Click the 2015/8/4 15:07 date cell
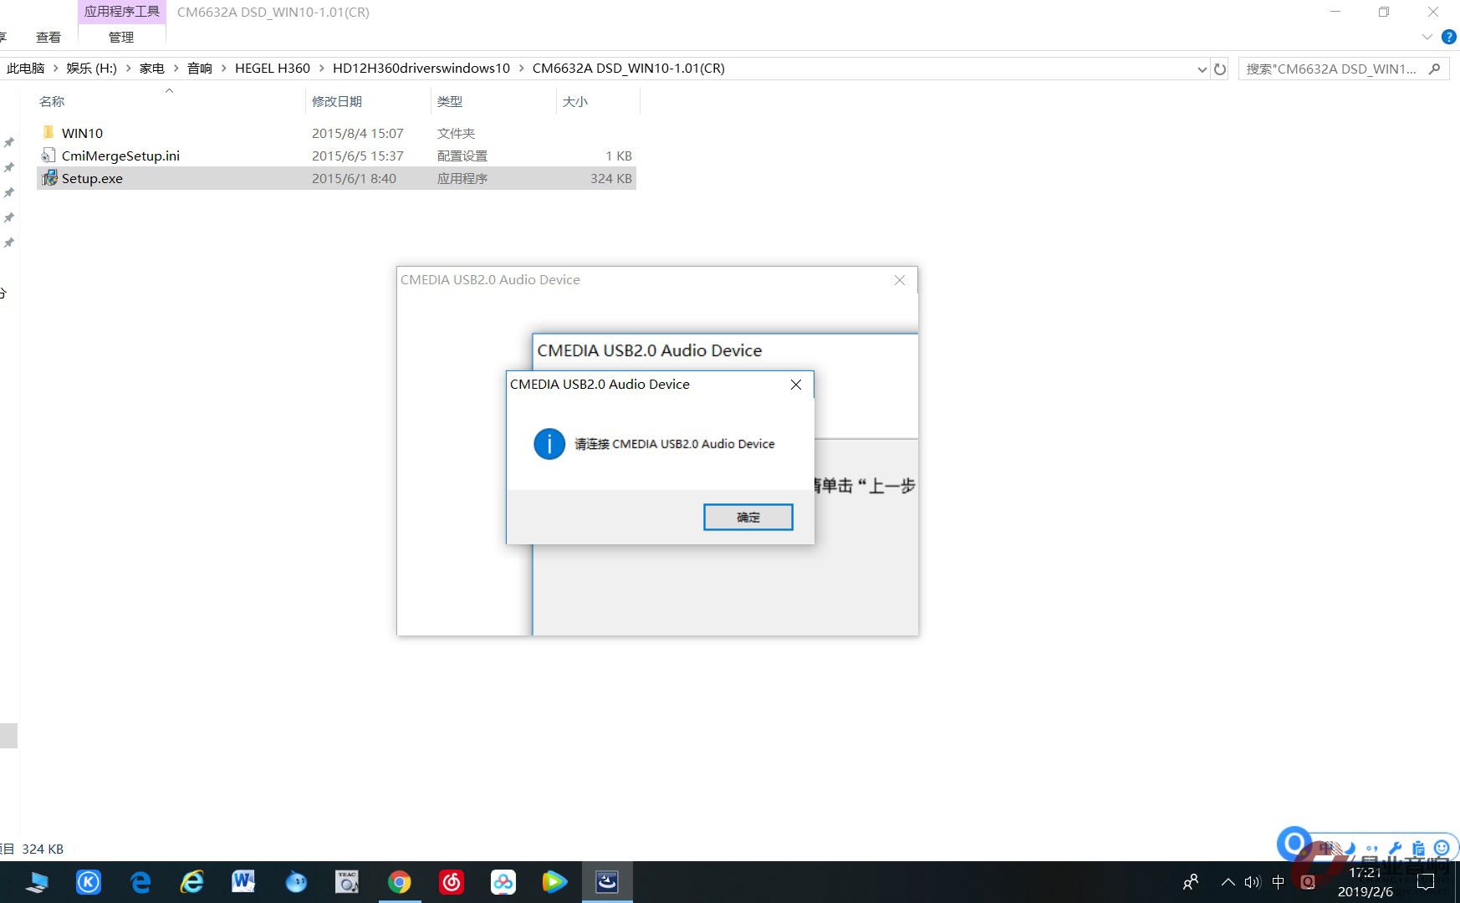Screen dimensions: 1460x903 tap(358, 133)
